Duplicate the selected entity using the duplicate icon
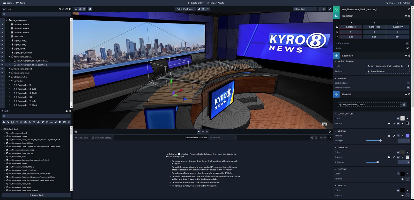Image resolution: width=414 pixels, height=200 pixels. tap(66, 9)
